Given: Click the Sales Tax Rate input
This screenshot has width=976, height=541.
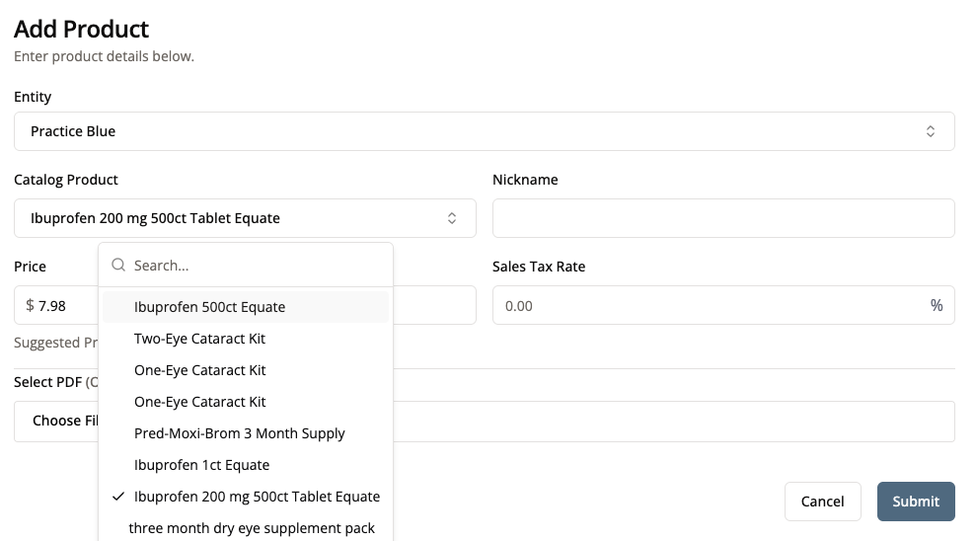Looking at the screenshot, I should (x=711, y=306).
